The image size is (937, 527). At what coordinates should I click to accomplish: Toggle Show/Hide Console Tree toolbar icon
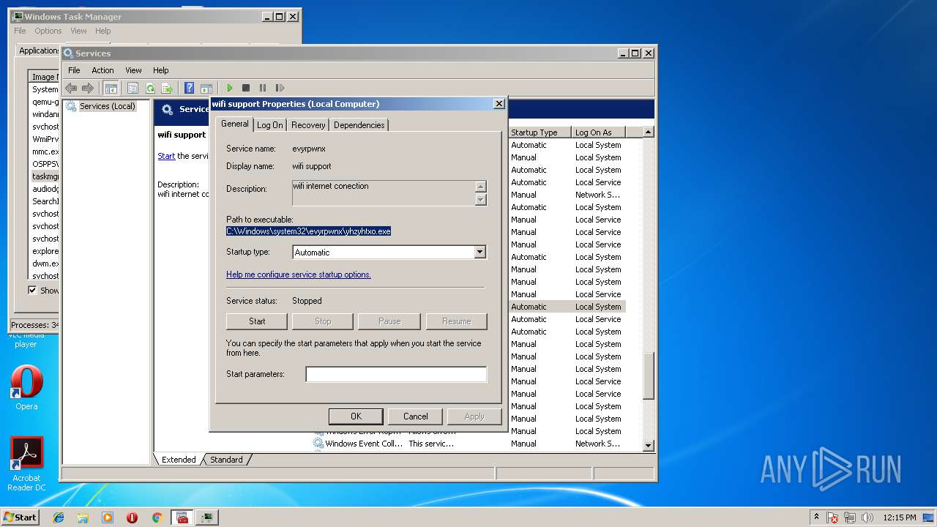click(111, 88)
